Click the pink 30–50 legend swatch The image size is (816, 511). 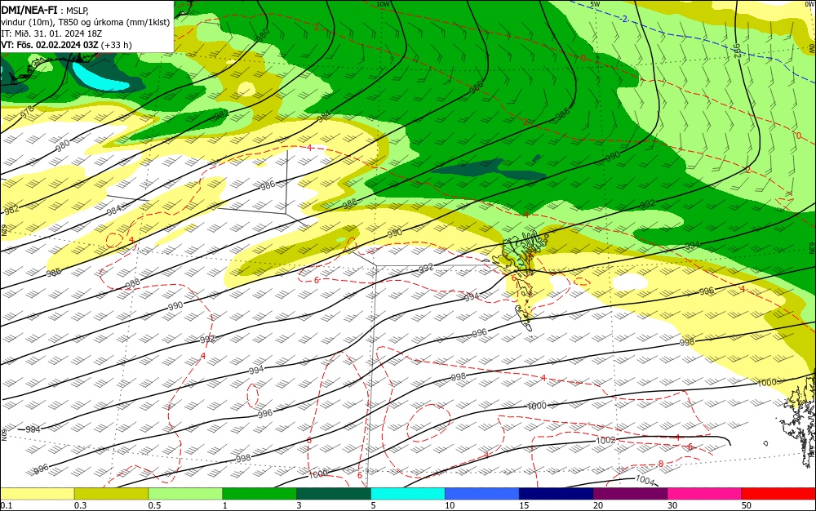(704, 494)
